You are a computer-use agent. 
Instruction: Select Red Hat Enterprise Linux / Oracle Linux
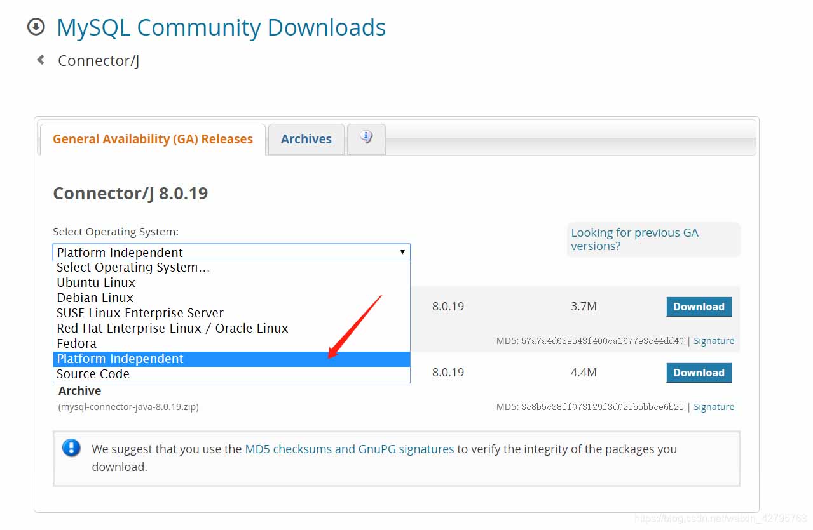(x=172, y=328)
